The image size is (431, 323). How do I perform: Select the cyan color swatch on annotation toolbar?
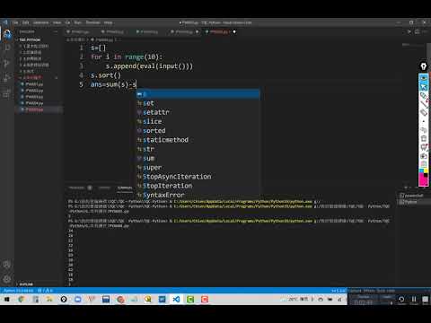[421, 171]
